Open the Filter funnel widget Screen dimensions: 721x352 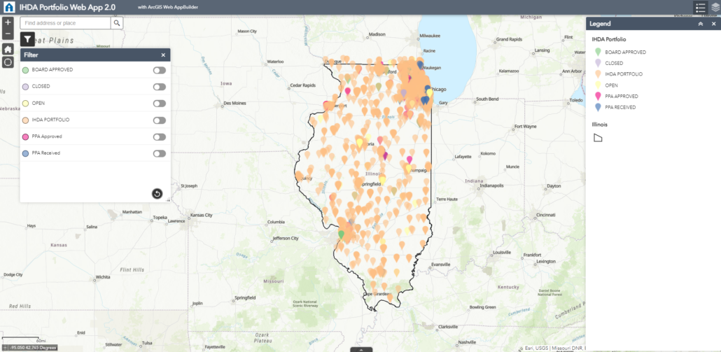click(27, 39)
